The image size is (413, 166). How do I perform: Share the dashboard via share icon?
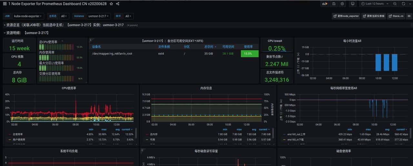pos(118,4)
